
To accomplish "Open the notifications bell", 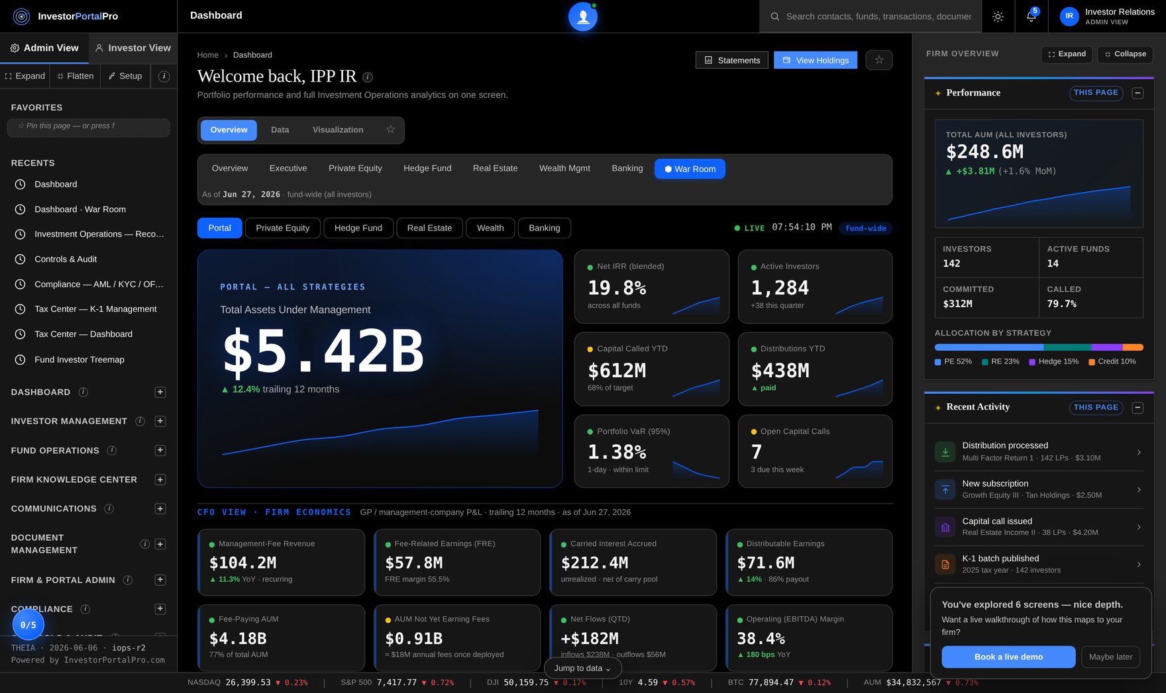I will (x=1031, y=17).
